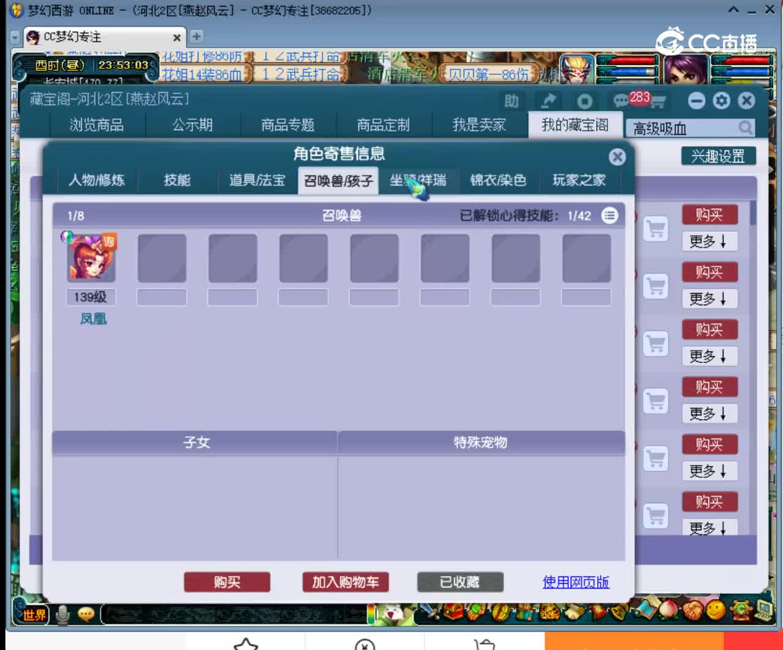The image size is (783, 650).
Task: Click 加入购物车 button
Action: (346, 582)
